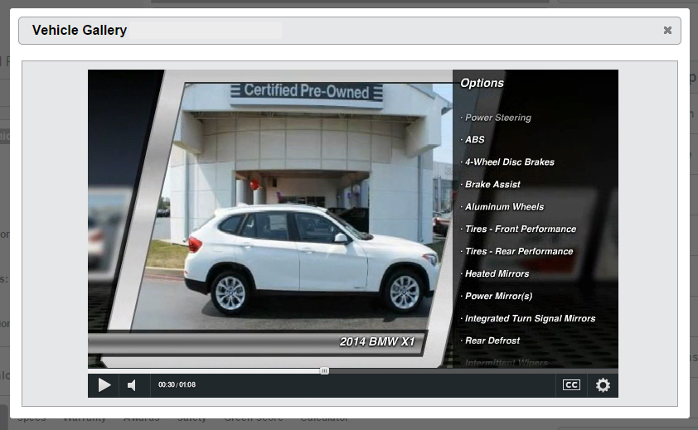Image resolution: width=698 pixels, height=430 pixels.
Task: Click Tires - Front Performance option
Action: pos(521,229)
